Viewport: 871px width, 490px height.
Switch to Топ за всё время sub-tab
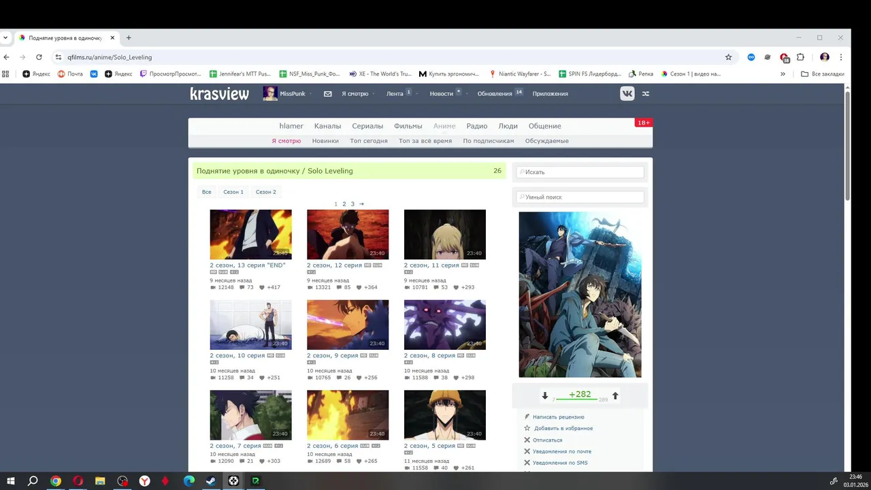(425, 141)
